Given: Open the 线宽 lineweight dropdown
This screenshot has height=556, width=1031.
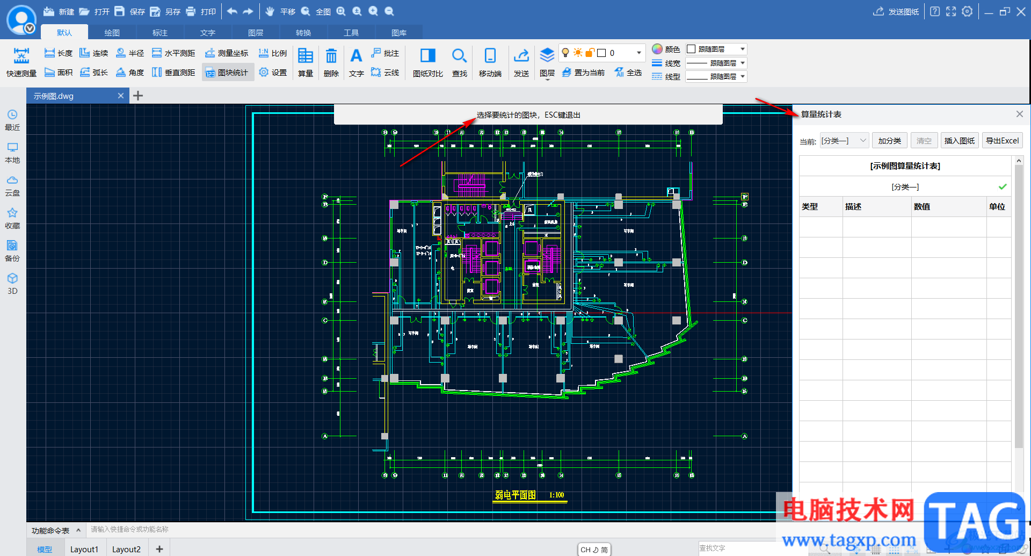Looking at the screenshot, I should coord(716,63).
